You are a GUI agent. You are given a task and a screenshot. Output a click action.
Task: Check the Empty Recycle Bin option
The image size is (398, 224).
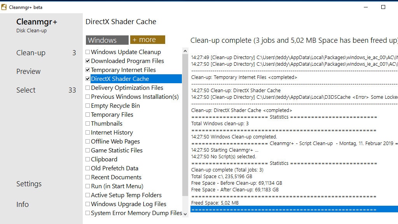click(x=87, y=105)
